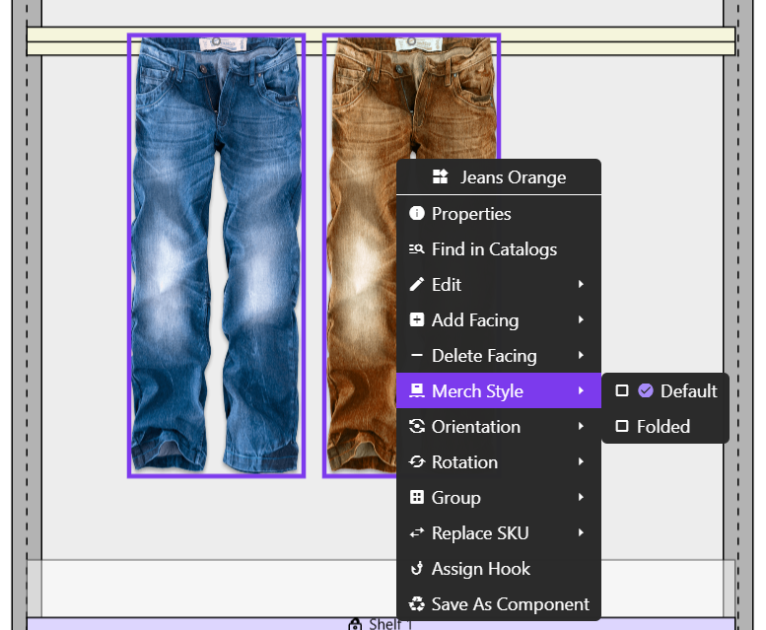Click the plus icon for Add Facing
This screenshot has height=630, width=766.
click(416, 320)
